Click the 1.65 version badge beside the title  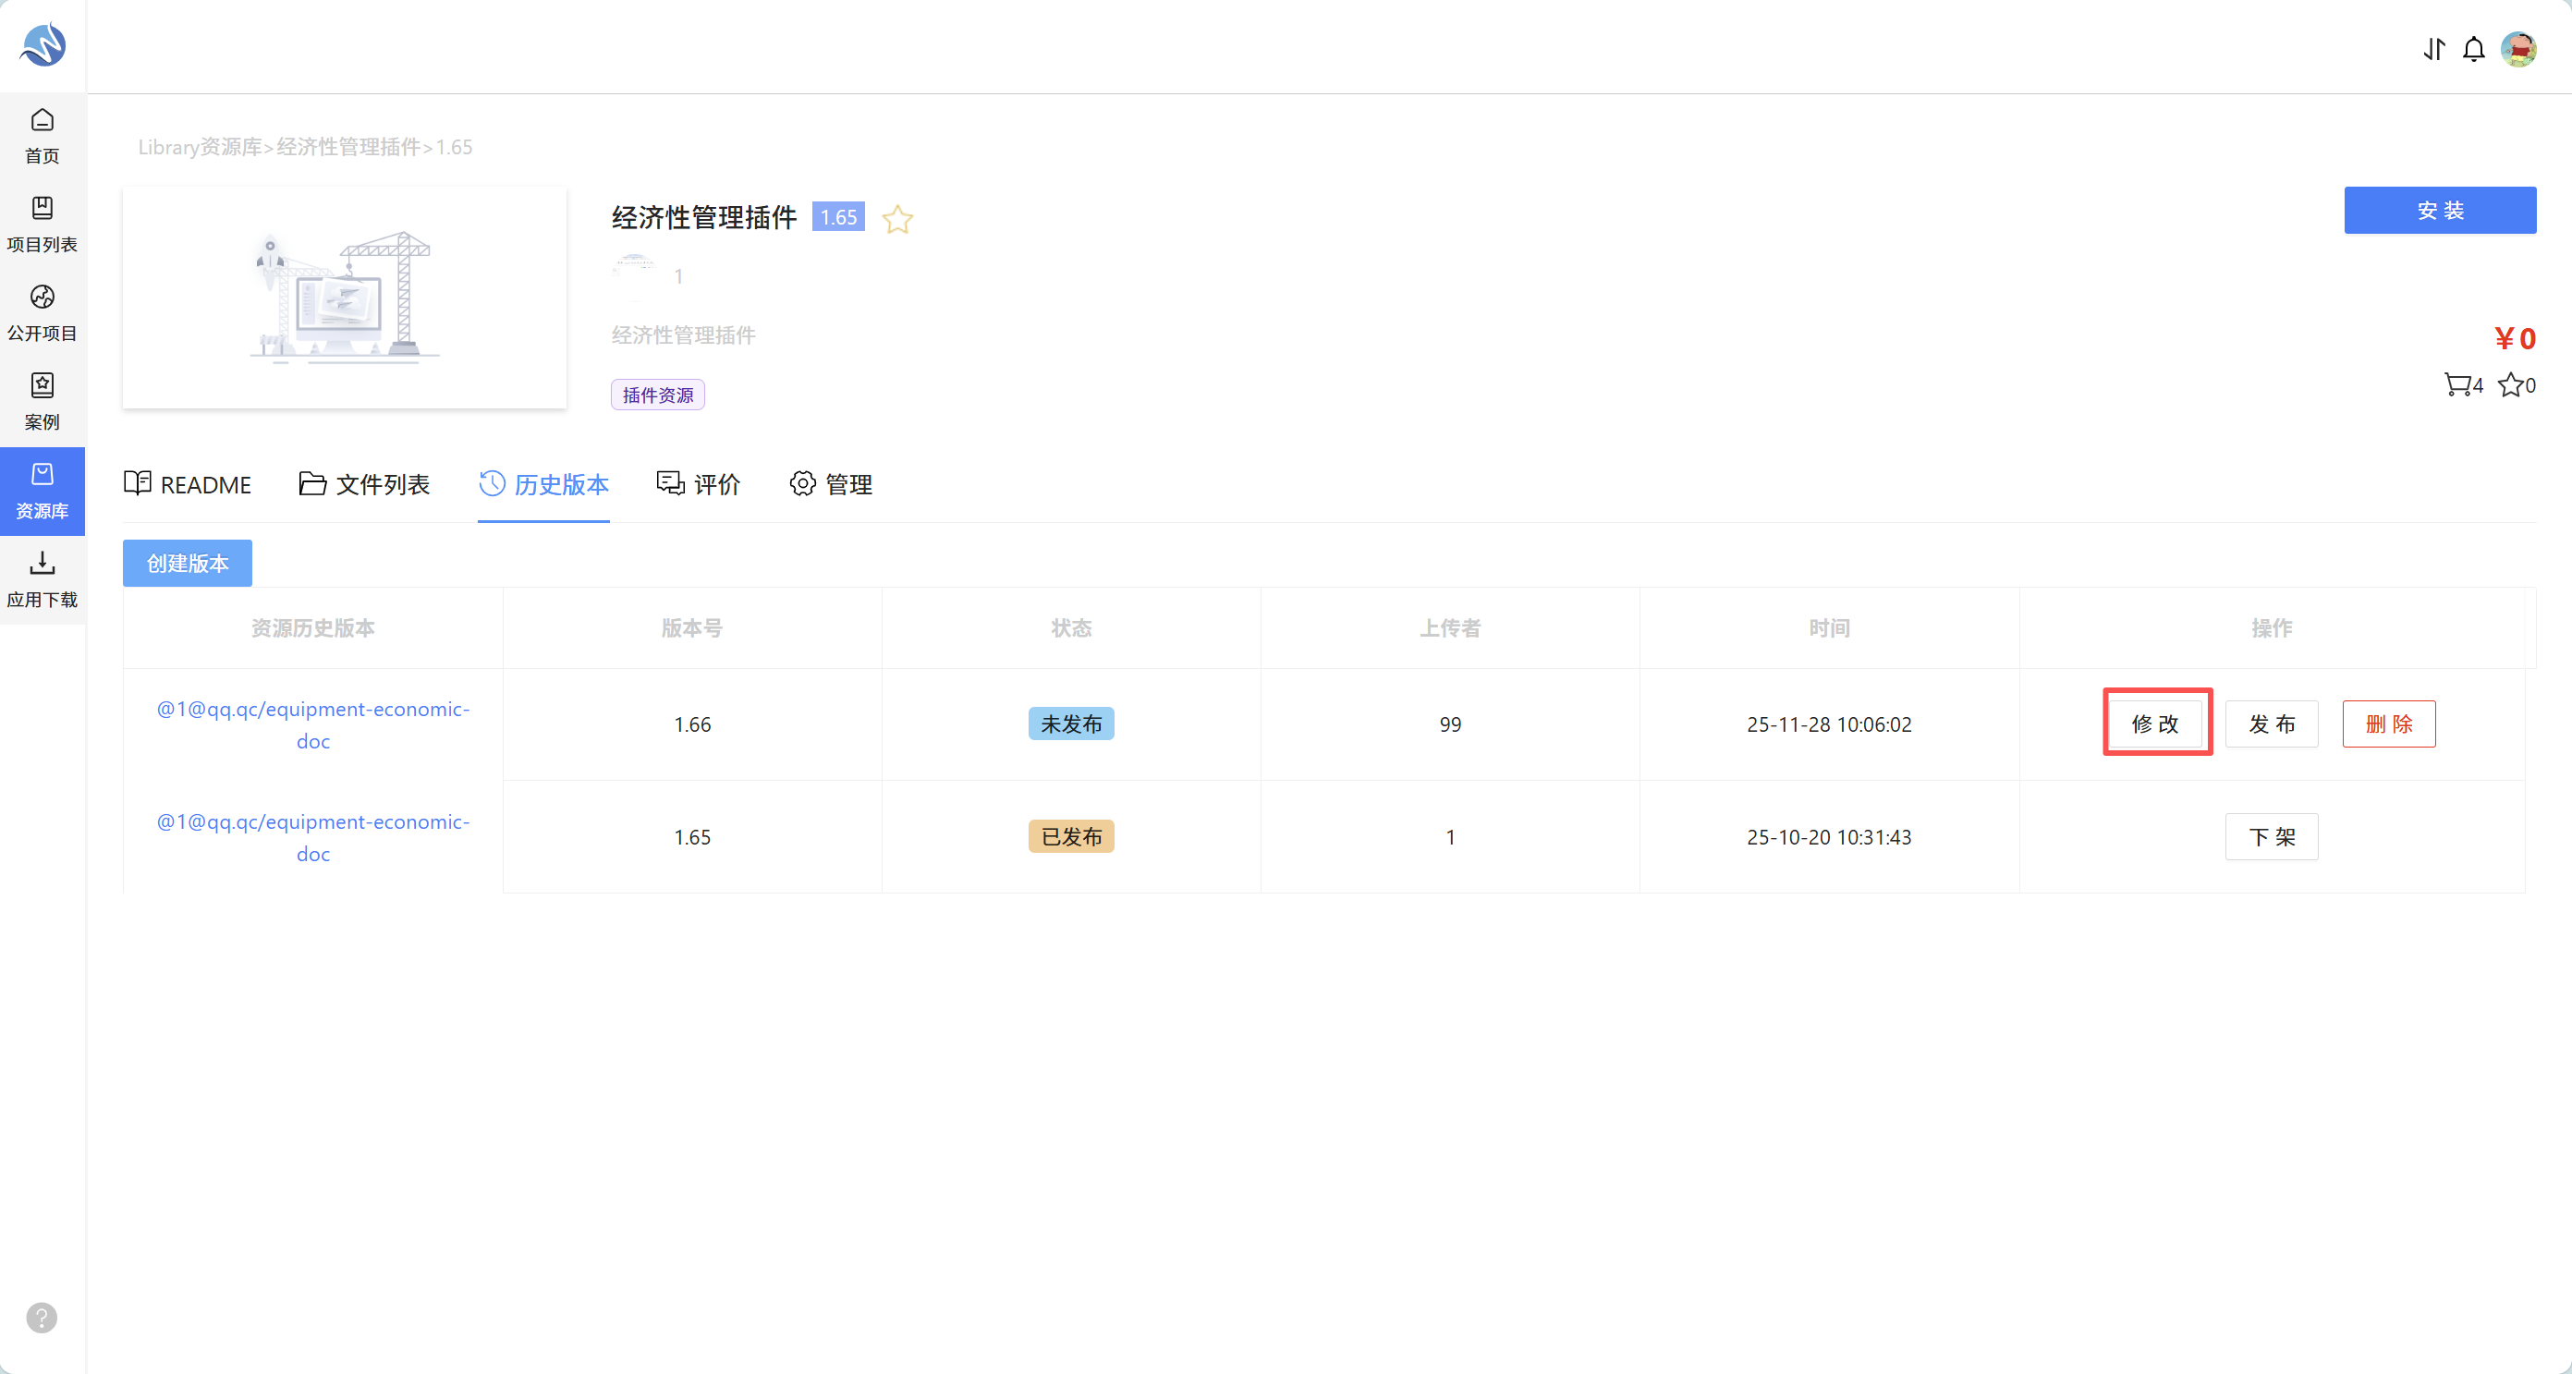[x=839, y=217]
